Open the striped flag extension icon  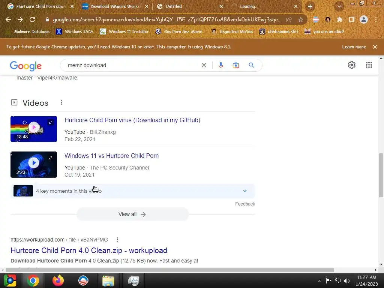[316, 19]
